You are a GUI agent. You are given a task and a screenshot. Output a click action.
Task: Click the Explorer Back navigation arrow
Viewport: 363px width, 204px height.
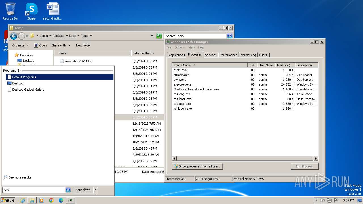[14, 36]
